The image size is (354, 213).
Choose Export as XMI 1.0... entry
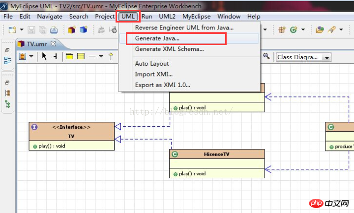(x=189, y=85)
